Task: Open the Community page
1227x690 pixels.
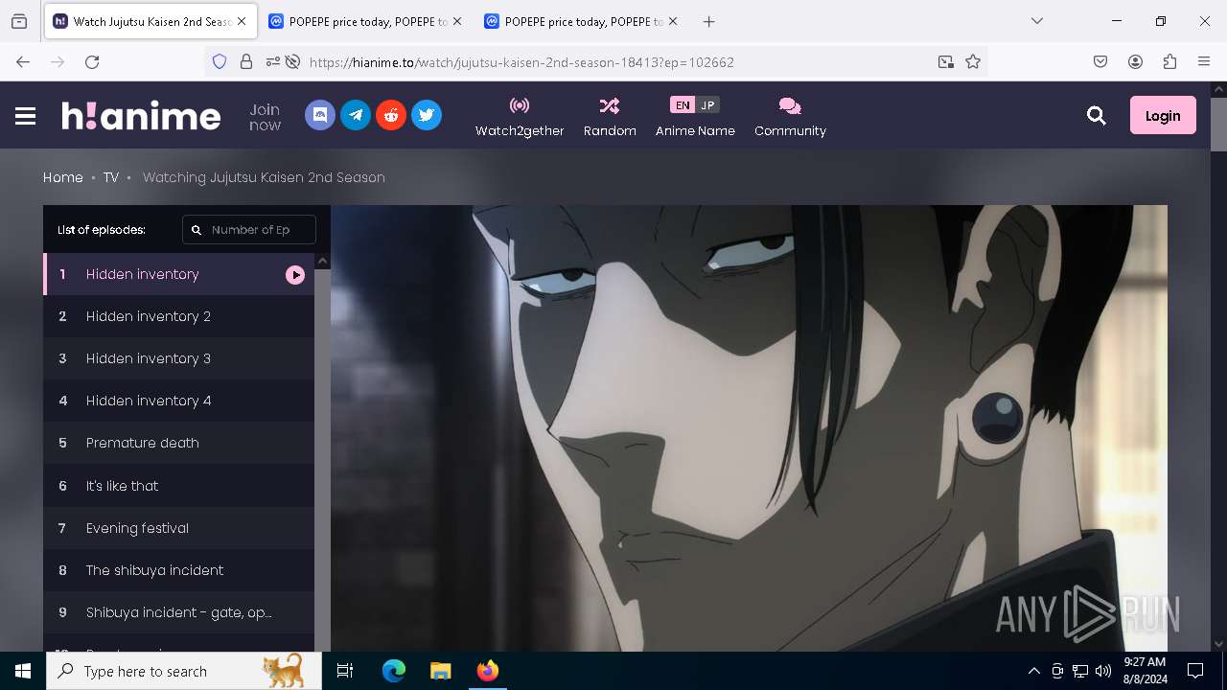Action: pyautogui.click(x=790, y=116)
